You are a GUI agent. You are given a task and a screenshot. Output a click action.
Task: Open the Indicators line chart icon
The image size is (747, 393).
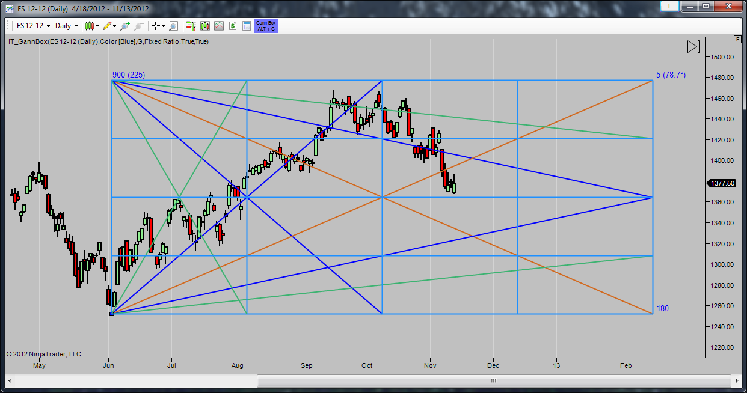218,26
